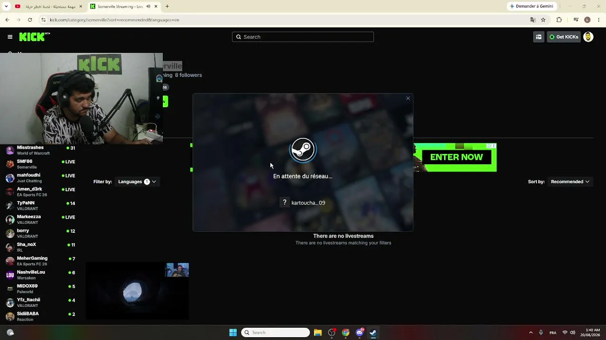
Task: Reload the page in Chrome
Action: point(30,20)
